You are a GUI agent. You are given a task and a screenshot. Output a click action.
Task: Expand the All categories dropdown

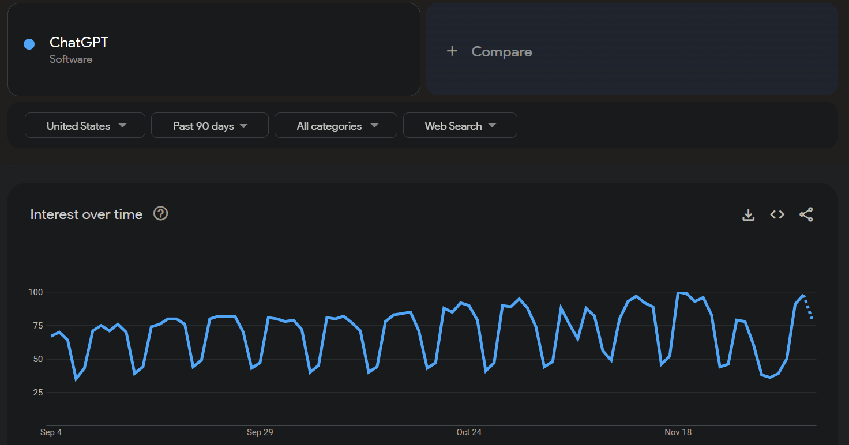[336, 125]
